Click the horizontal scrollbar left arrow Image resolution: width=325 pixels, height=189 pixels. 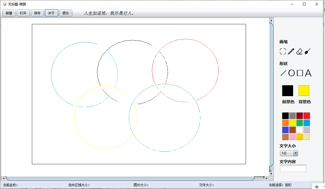point(3,178)
